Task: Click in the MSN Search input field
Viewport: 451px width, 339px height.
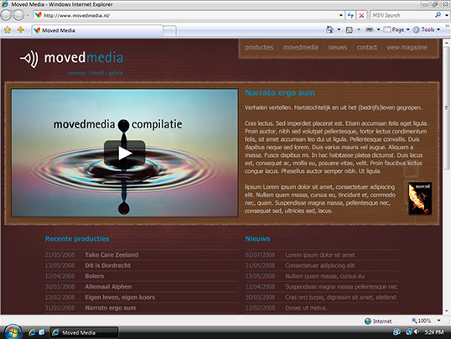Action: [402, 15]
